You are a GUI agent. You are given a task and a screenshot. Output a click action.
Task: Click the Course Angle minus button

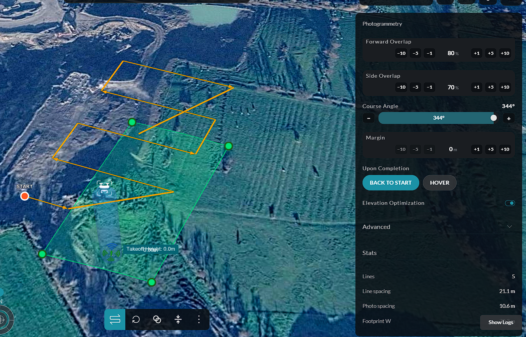(x=368, y=118)
